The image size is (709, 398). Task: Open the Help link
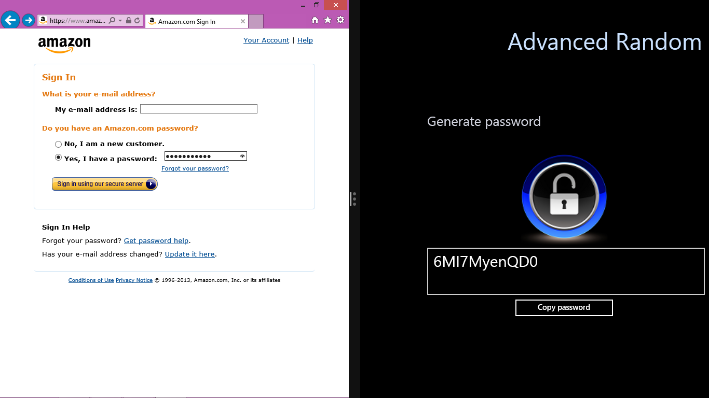[305, 40]
